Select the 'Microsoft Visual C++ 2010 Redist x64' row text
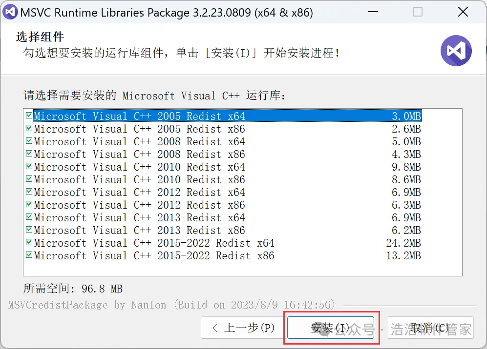Image resolution: width=487 pixels, height=349 pixels. pos(139,167)
